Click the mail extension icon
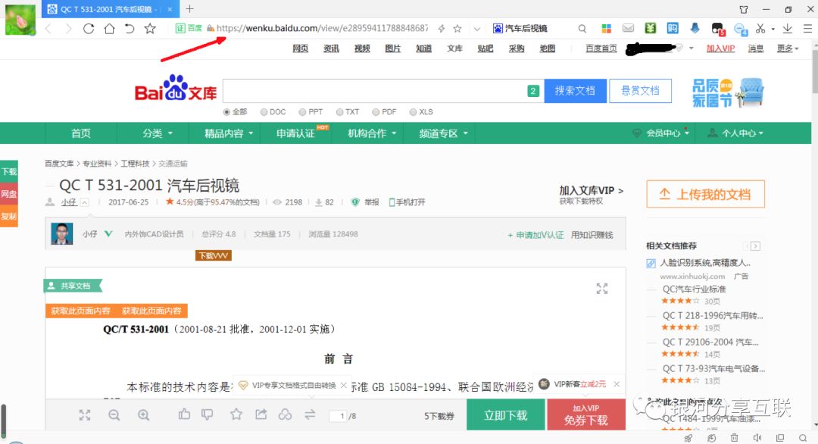 tap(628, 28)
